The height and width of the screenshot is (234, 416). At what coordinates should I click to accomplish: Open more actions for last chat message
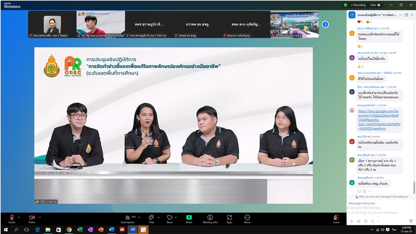[370, 191]
